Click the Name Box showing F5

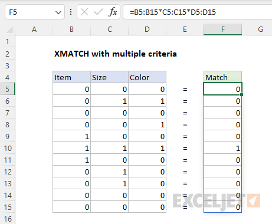[x=35, y=12]
